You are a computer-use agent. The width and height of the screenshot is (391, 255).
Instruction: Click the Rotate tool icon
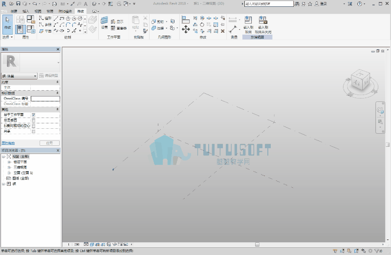point(202,24)
